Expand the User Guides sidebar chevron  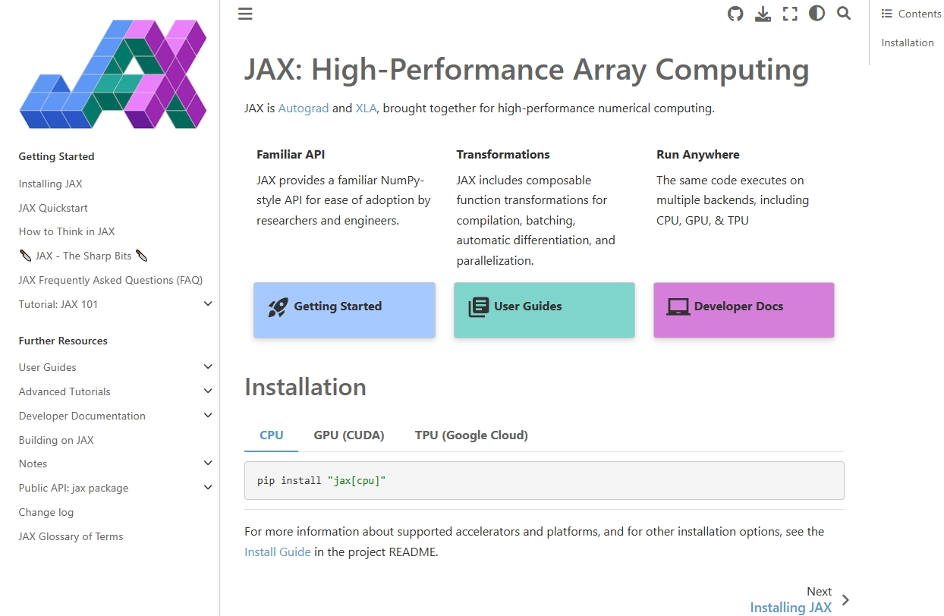pos(208,367)
